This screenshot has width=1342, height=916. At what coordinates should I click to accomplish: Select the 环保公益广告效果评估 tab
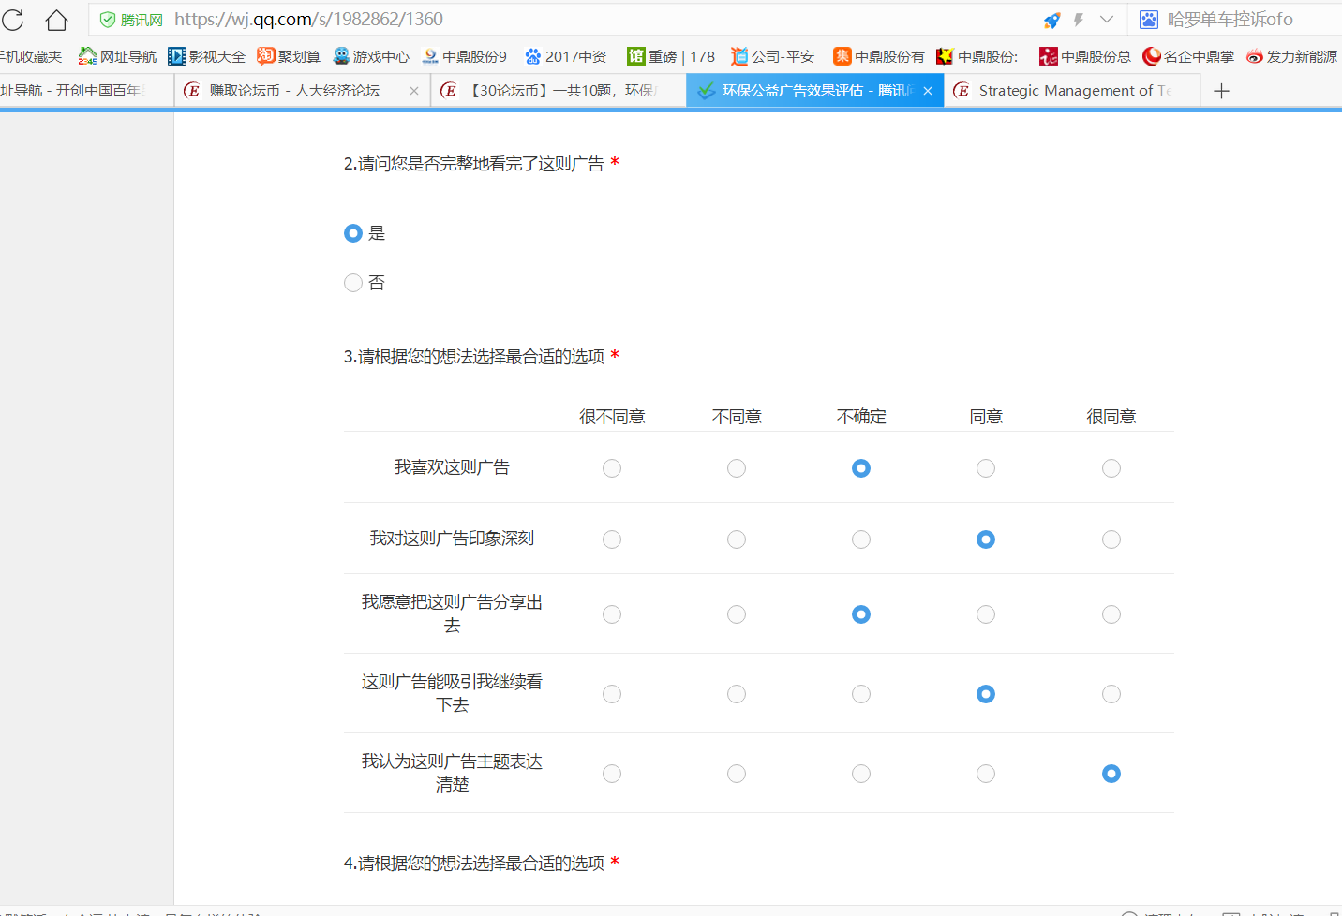(814, 91)
